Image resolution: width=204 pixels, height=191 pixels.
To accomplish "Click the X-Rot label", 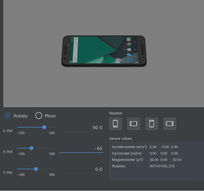I will pos(8,152).
